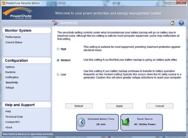Image resolution: width=188 pixels, height=138 pixels.
Task: Click the Help and Support section header
Action: pyautogui.click(x=26, y=105)
